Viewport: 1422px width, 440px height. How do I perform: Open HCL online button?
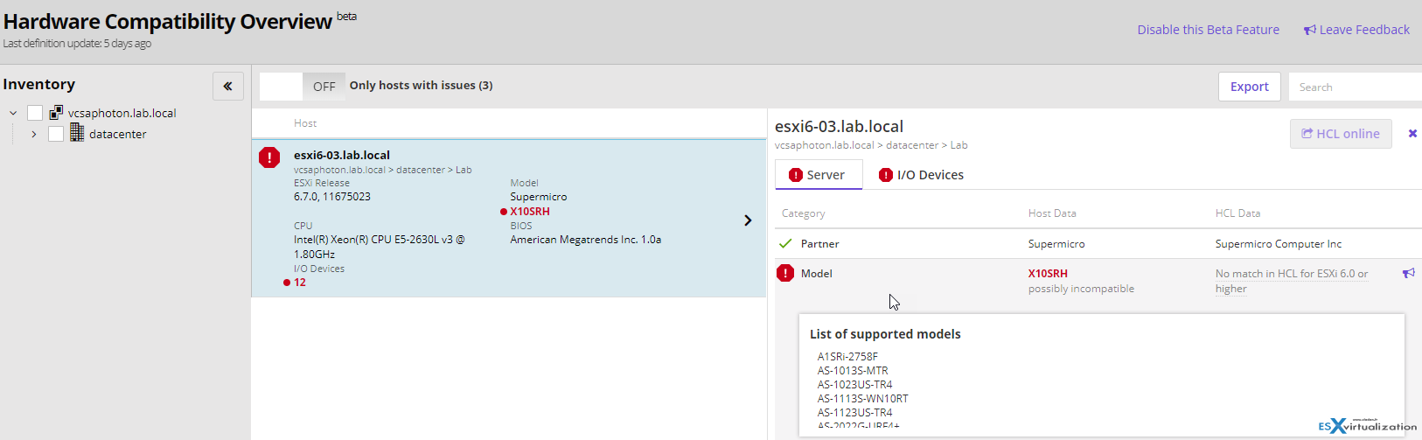click(x=1341, y=134)
